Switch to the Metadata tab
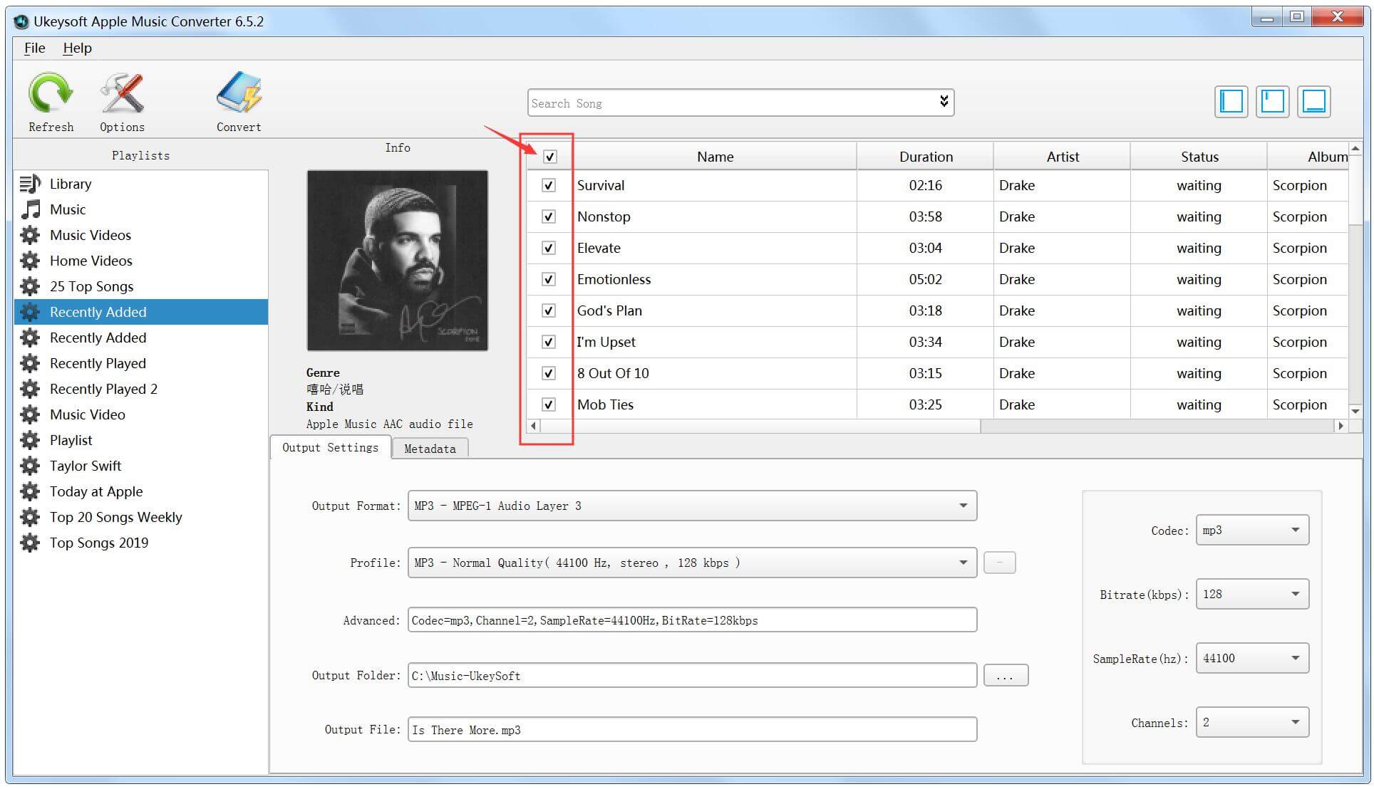Viewport: 1374px width, 789px height. [x=428, y=448]
